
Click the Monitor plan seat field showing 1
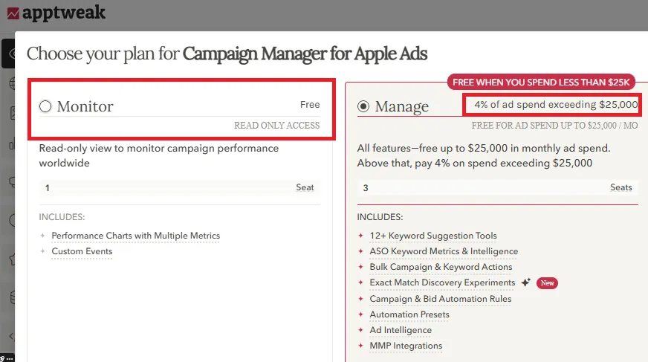coord(179,187)
